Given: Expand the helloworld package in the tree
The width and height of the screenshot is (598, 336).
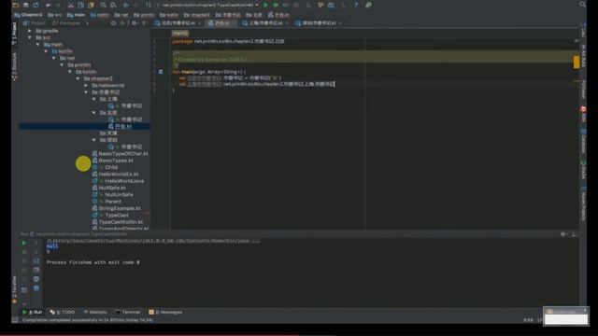Looking at the screenshot, I should point(86,85).
